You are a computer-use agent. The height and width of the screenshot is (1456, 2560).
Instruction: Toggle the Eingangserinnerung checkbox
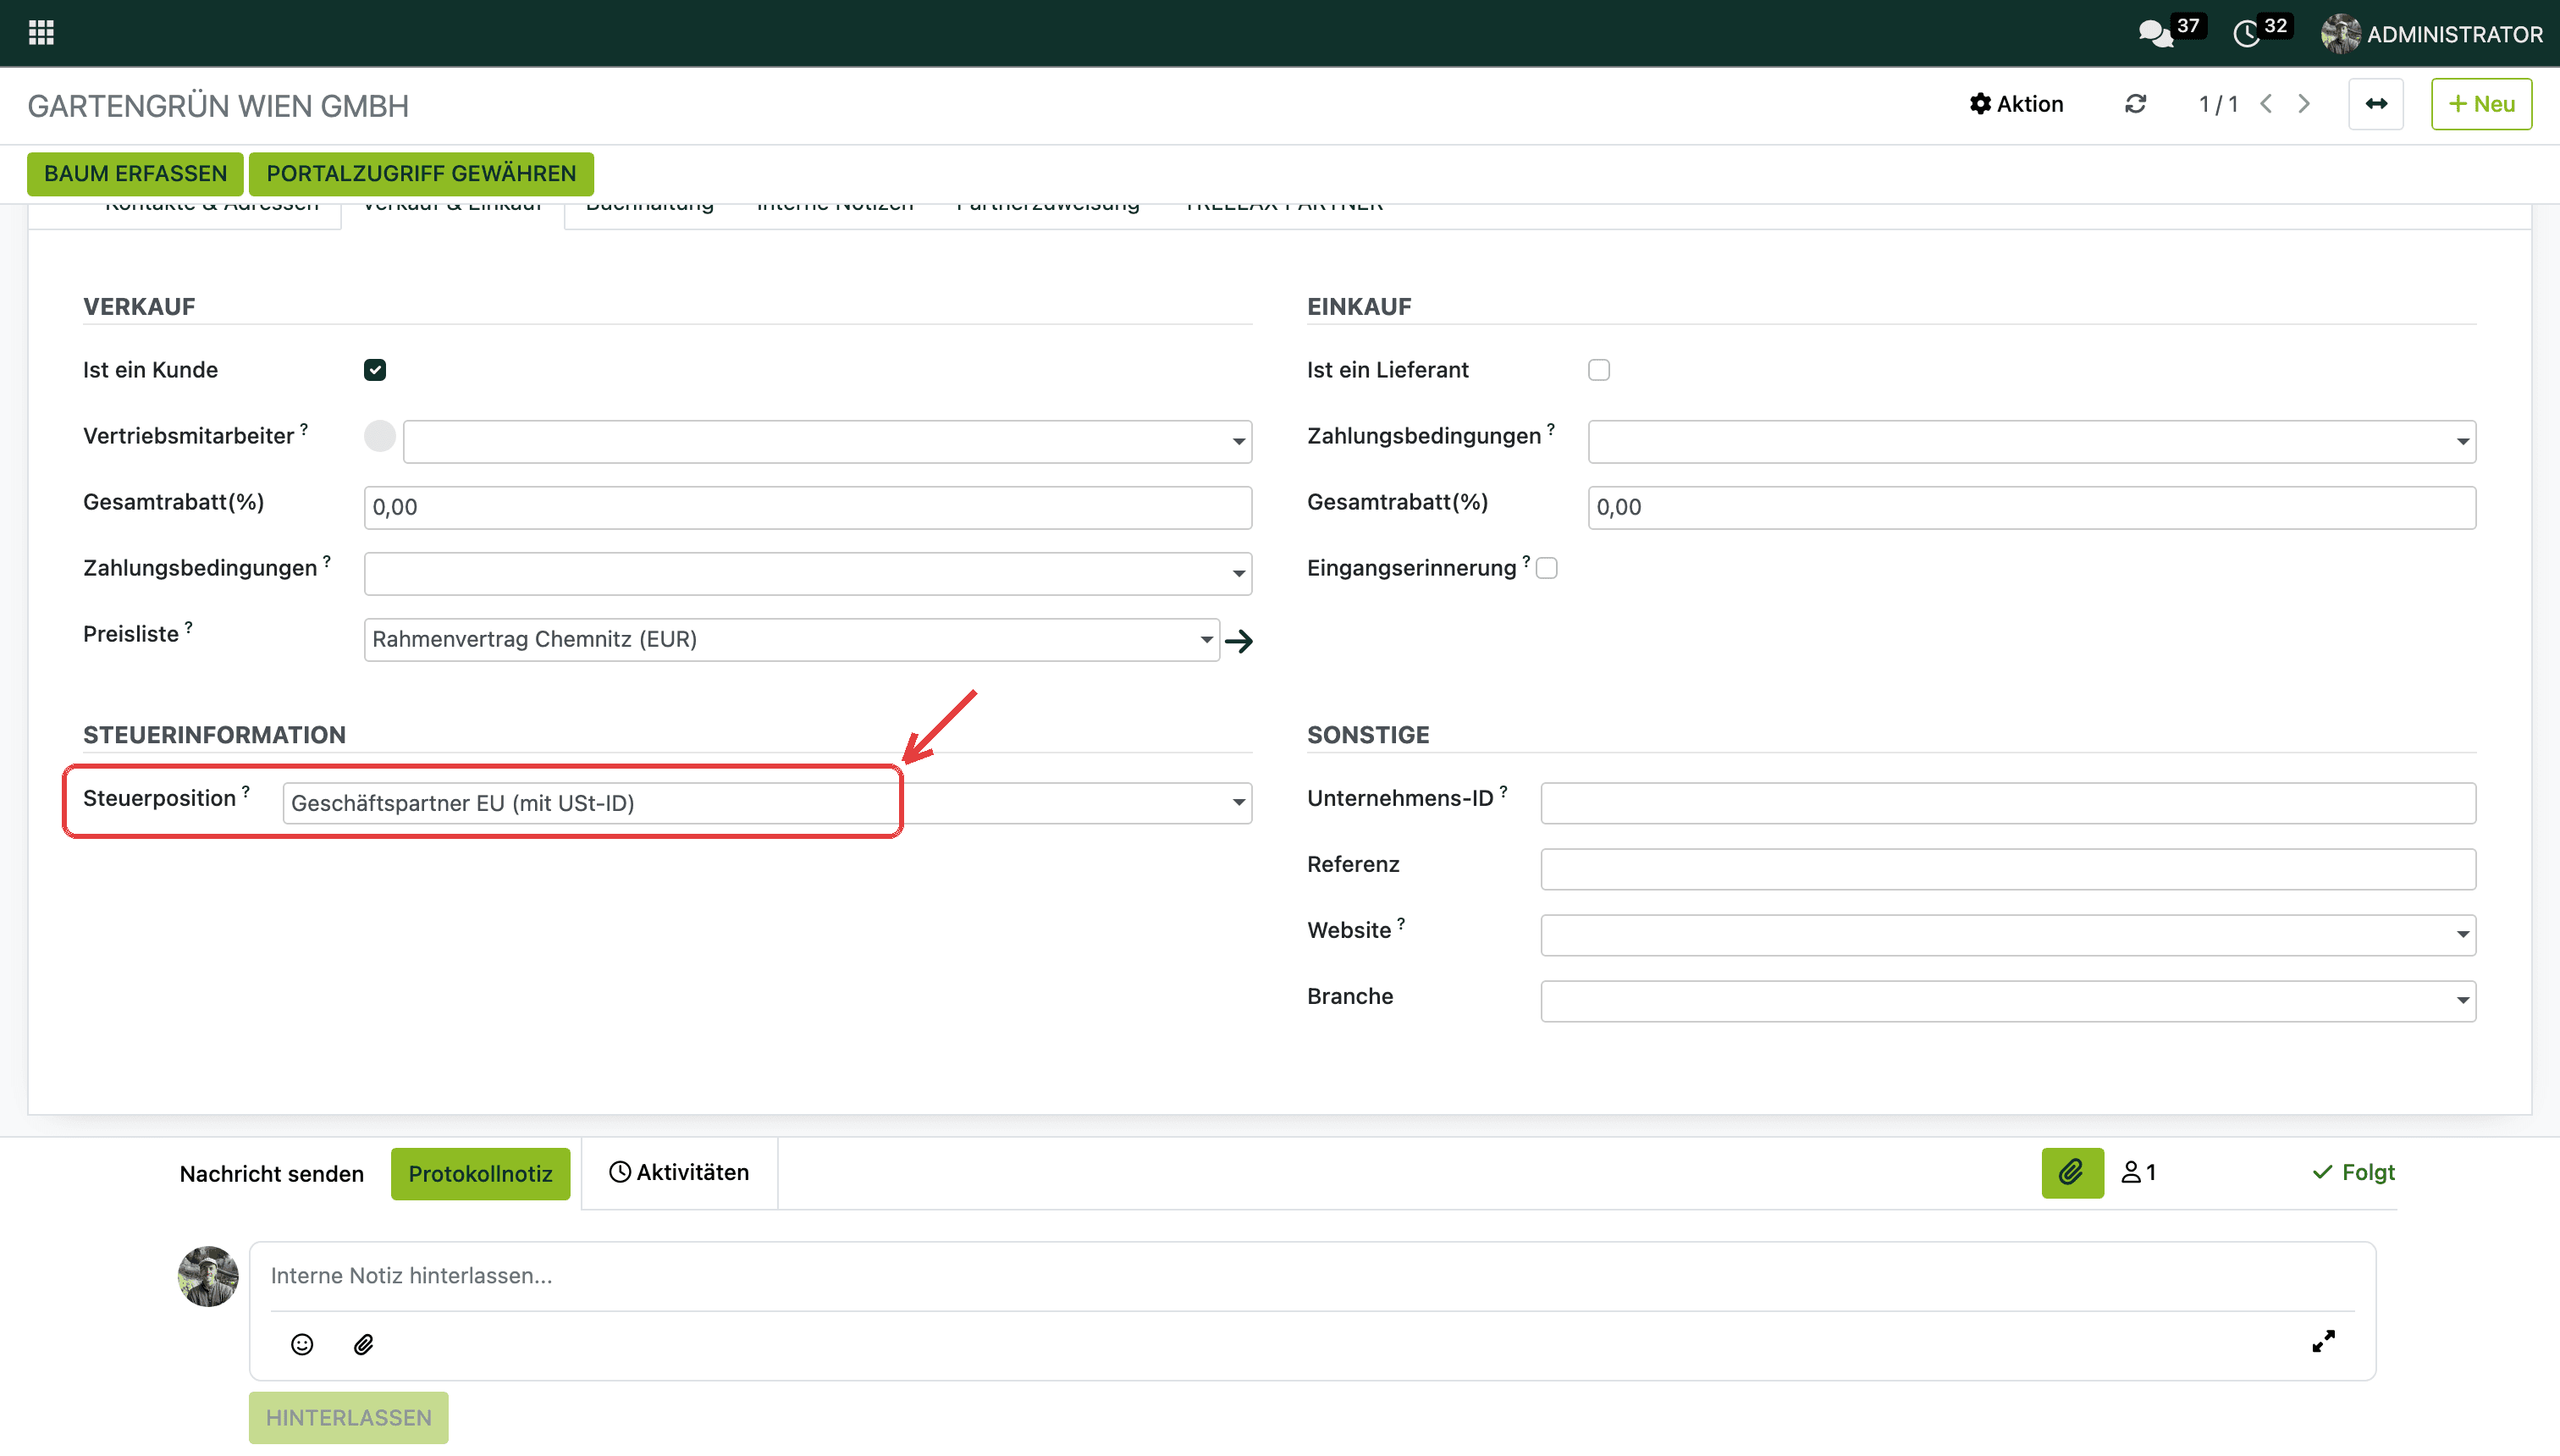[1547, 568]
